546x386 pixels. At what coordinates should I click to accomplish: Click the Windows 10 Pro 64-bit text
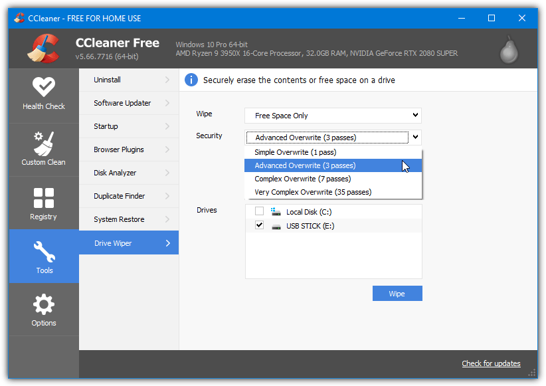211,45
